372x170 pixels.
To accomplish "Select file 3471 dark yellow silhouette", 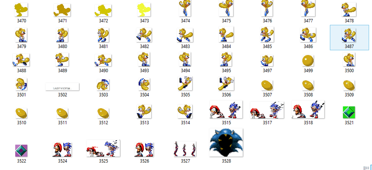I will [62, 10].
